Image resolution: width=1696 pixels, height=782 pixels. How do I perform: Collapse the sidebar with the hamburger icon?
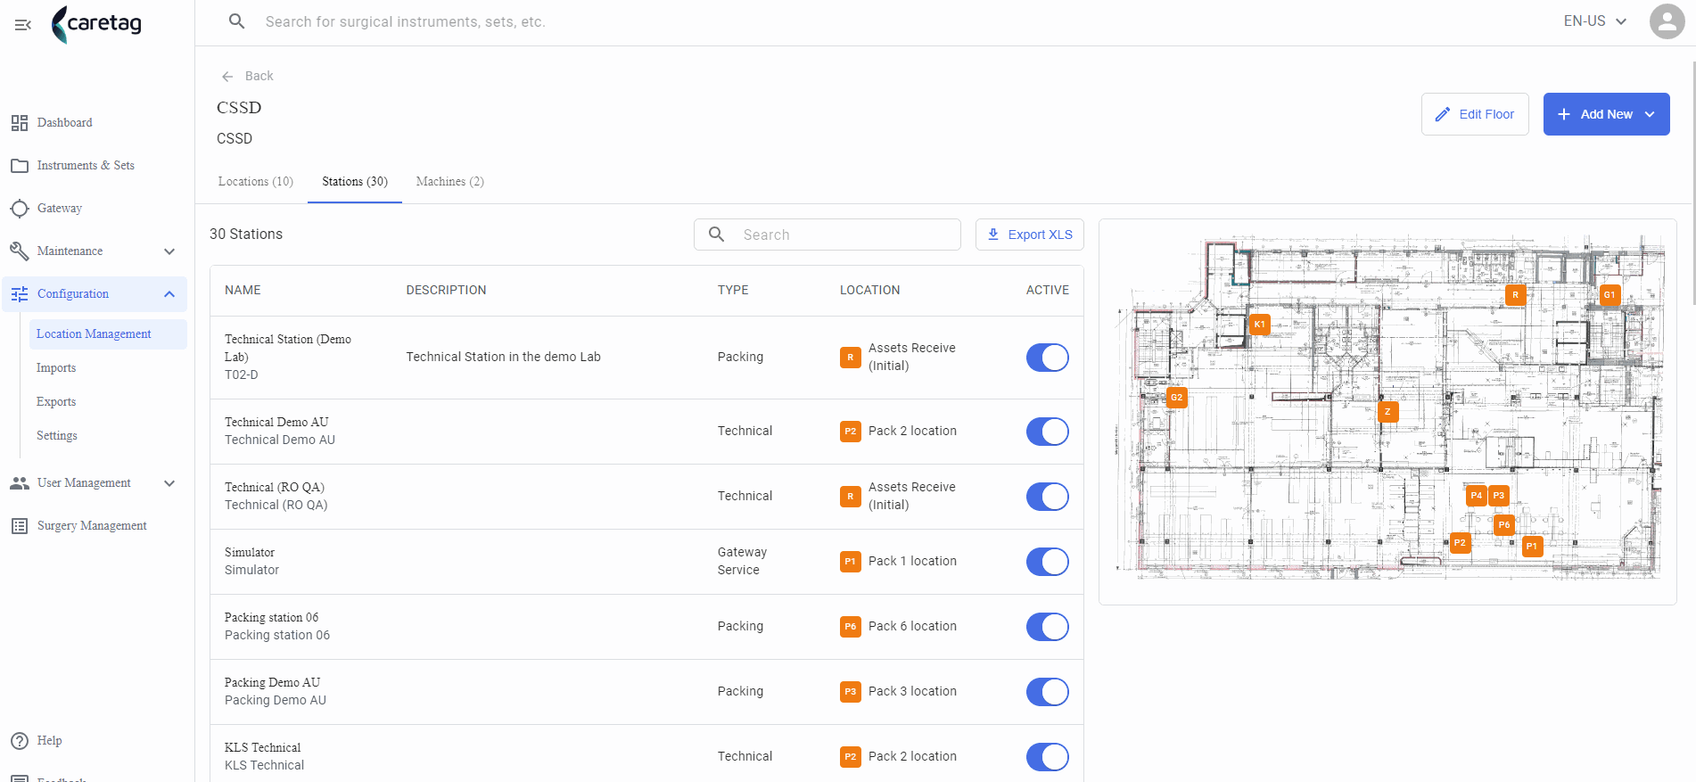(23, 25)
